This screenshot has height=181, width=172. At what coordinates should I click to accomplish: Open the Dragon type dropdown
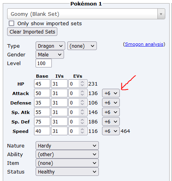(x=50, y=46)
